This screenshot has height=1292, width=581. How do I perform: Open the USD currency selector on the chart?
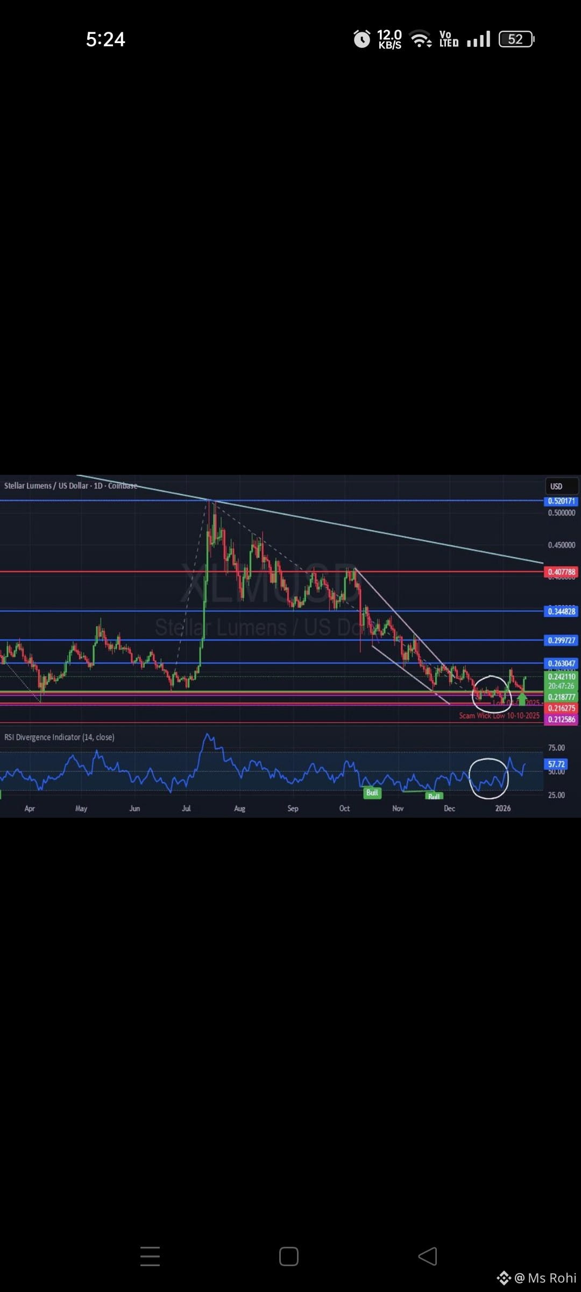point(562,486)
